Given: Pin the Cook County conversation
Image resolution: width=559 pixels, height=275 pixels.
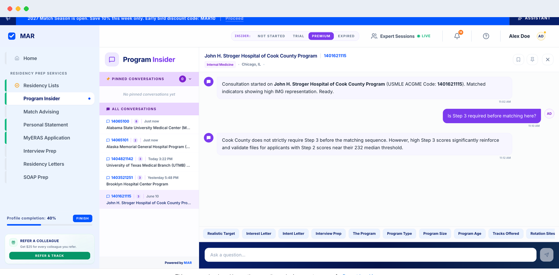Looking at the screenshot, I should (532, 60).
